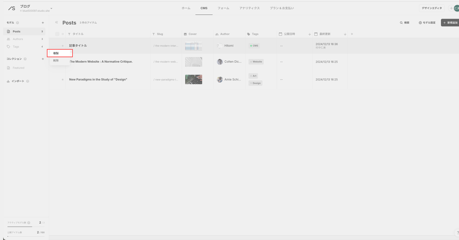Screen dimensions: 459x240
Task: Click help icon beside モデル heading
Action: click(17, 22)
